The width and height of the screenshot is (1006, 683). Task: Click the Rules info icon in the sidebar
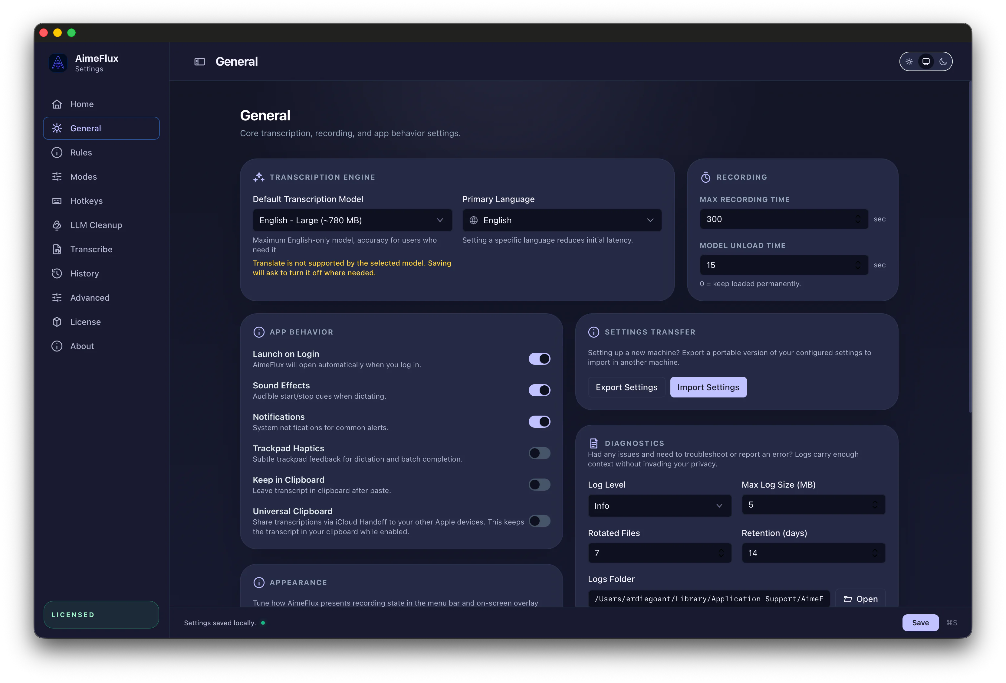click(57, 153)
